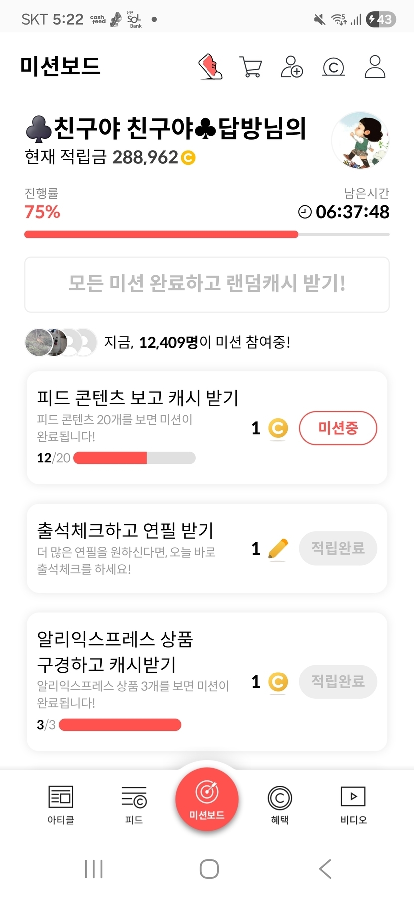Open my profile icon

[375, 67]
